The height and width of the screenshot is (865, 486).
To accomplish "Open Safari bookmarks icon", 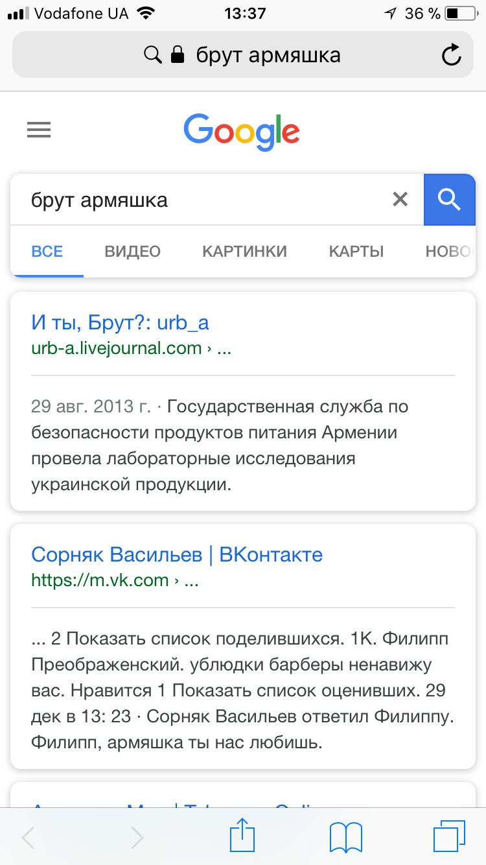I will click(345, 836).
